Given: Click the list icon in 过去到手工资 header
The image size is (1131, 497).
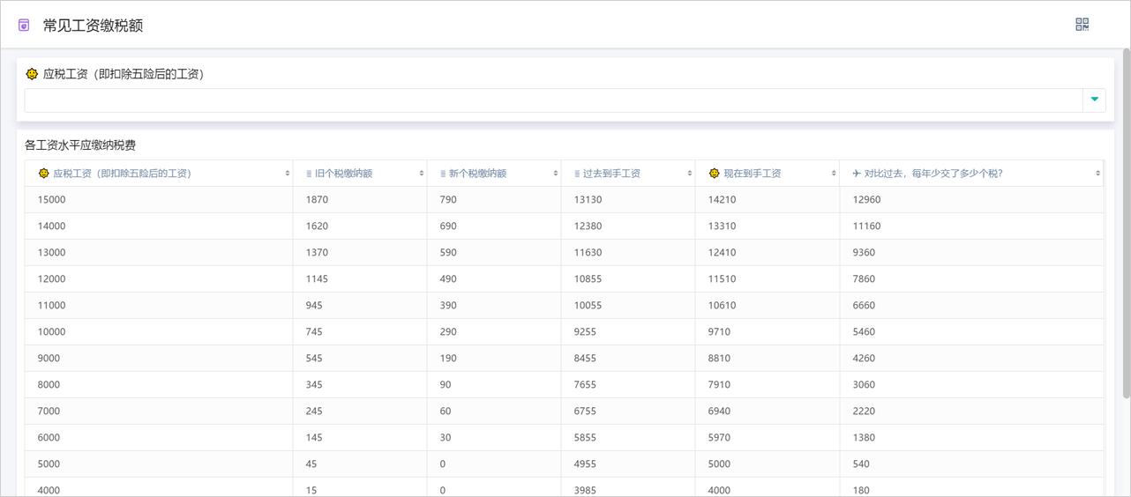Looking at the screenshot, I should (x=576, y=174).
